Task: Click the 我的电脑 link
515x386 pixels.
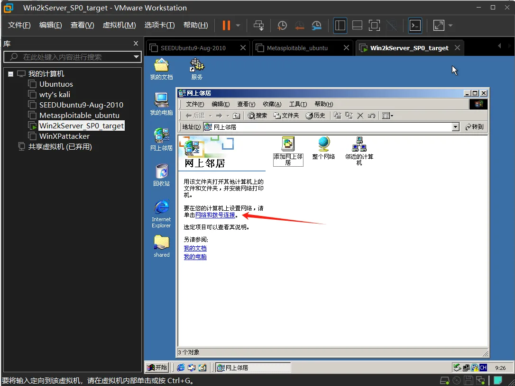Action: (195, 257)
